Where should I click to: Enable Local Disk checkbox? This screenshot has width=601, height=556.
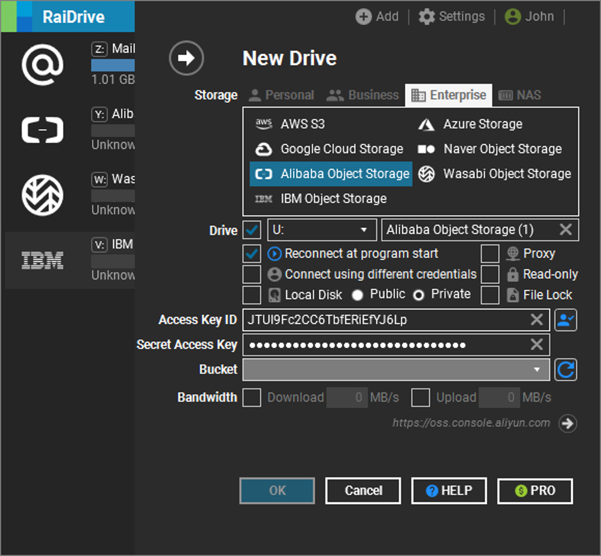(252, 295)
